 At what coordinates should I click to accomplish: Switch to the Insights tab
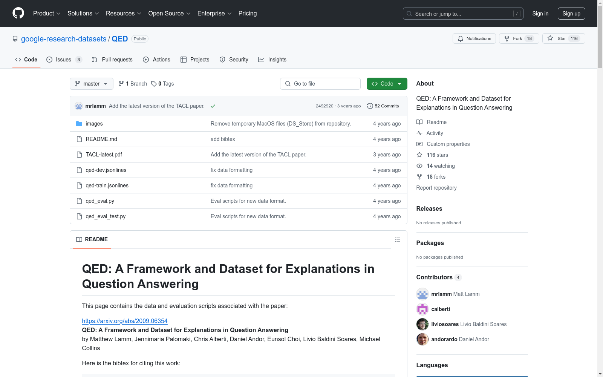272,60
